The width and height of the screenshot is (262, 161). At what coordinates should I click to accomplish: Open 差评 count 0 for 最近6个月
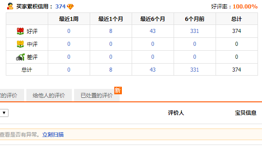click(153, 57)
